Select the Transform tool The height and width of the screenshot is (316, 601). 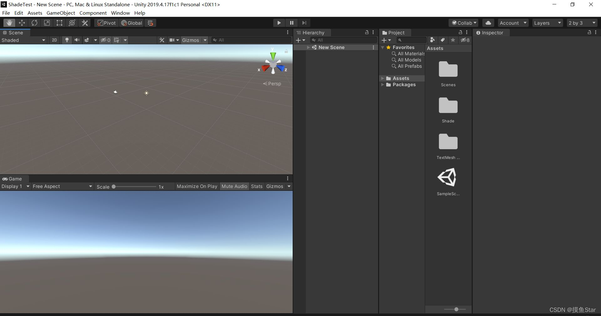point(72,23)
